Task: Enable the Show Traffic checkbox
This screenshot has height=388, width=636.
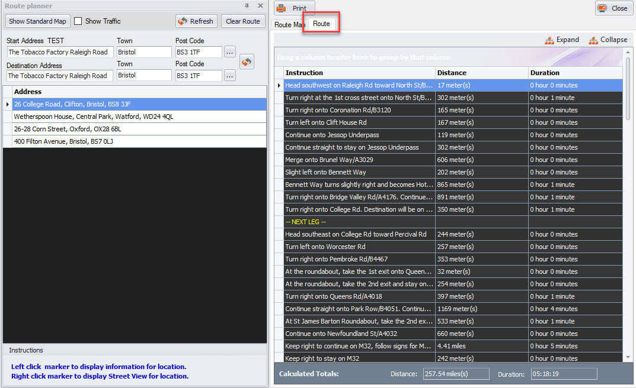Action: [x=78, y=21]
